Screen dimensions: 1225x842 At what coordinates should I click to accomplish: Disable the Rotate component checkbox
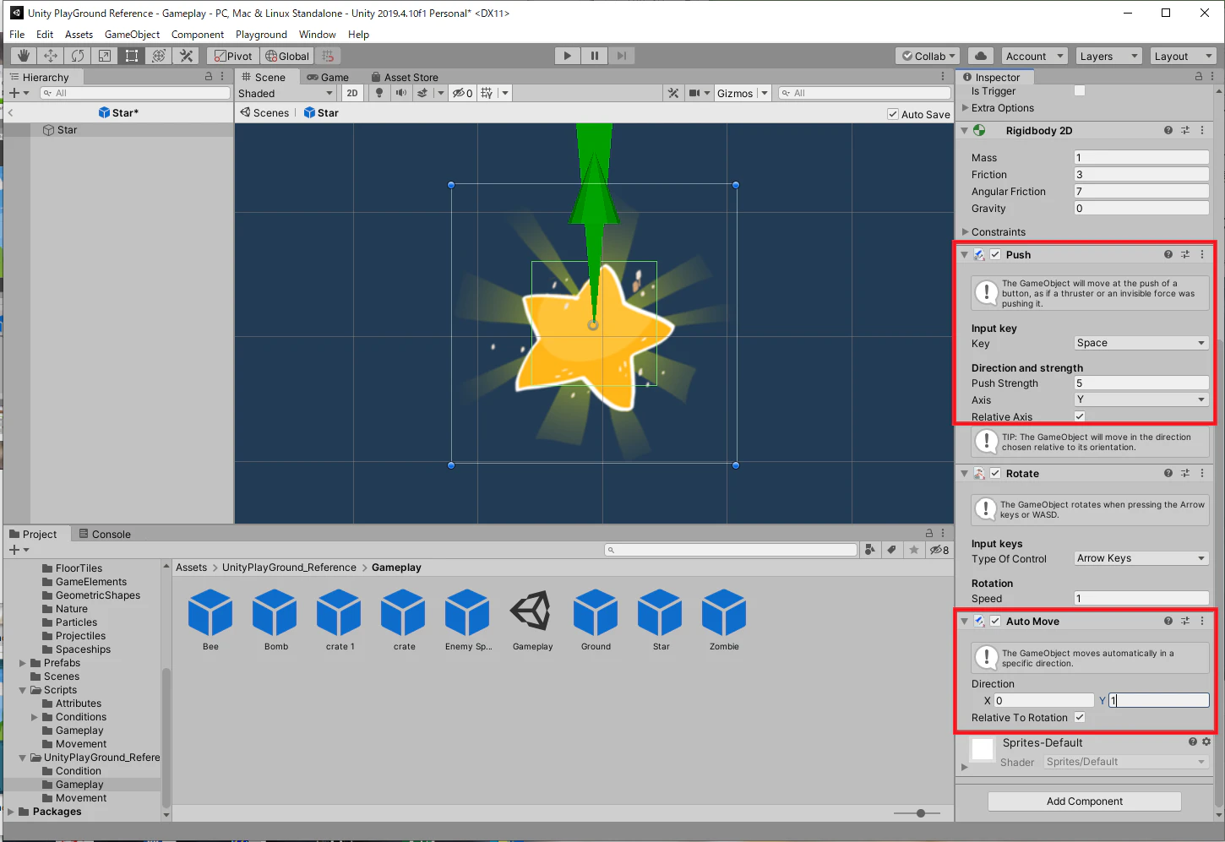click(995, 473)
